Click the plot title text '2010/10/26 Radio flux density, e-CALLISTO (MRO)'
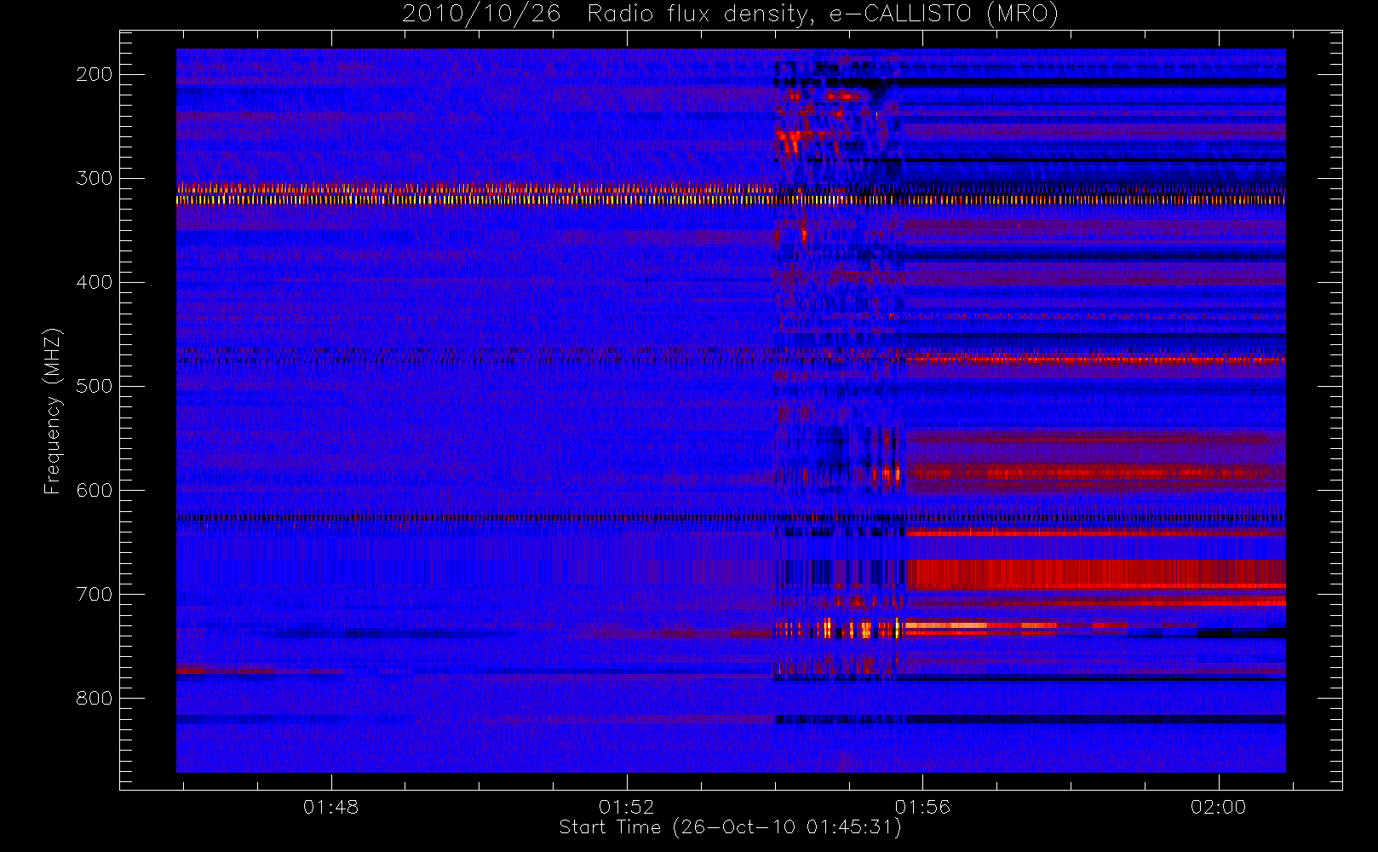The width and height of the screenshot is (1378, 852). (730, 14)
